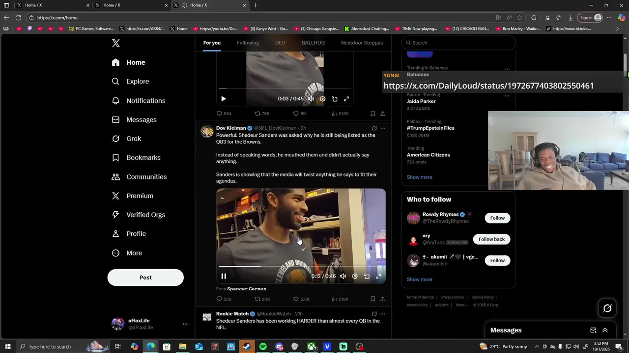Switch to the DEO tab
Image resolution: width=629 pixels, height=353 pixels.
point(280,43)
